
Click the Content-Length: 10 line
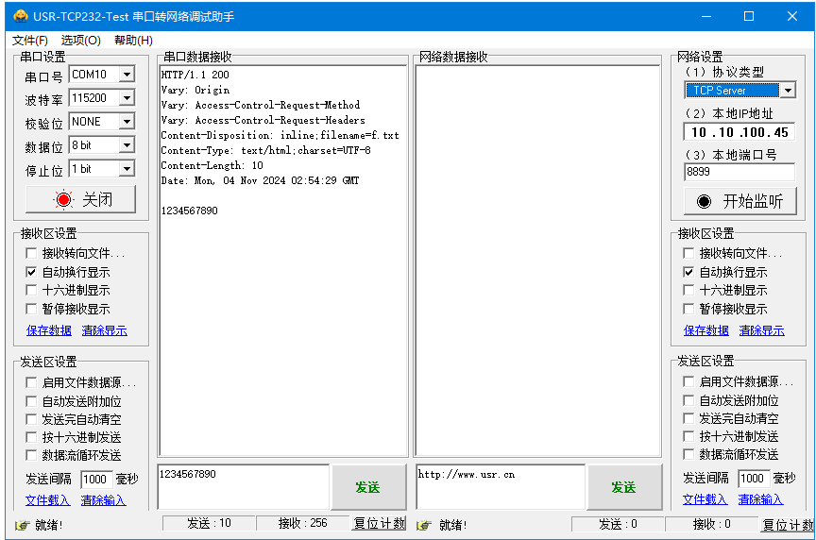212,165
